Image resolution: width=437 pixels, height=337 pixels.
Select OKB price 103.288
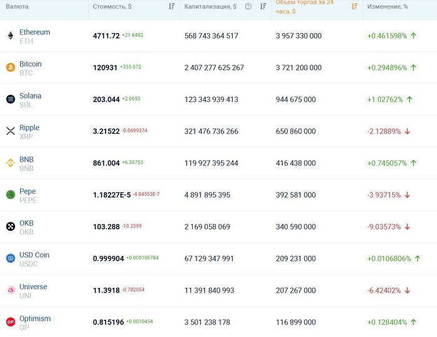coord(106,227)
